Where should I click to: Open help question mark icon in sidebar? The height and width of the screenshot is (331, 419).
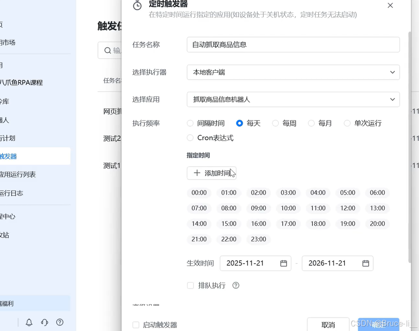tap(60, 322)
